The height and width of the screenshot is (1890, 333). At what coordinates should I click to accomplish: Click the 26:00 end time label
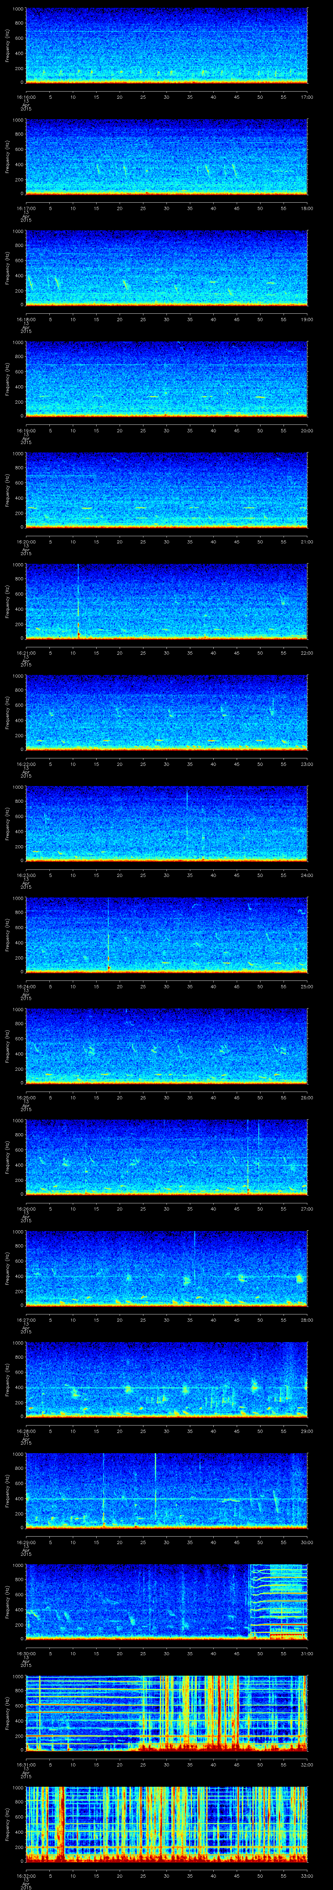coord(307,1097)
